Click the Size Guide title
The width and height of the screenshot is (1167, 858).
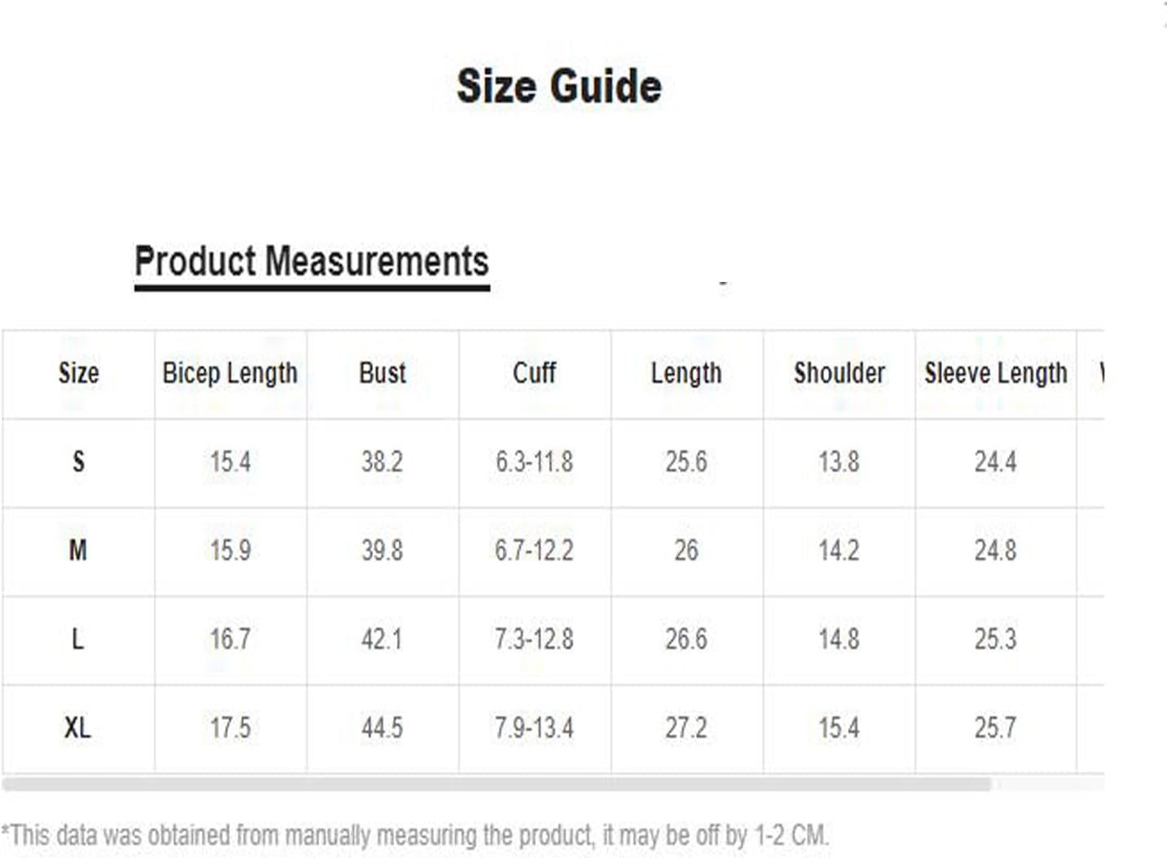(559, 86)
